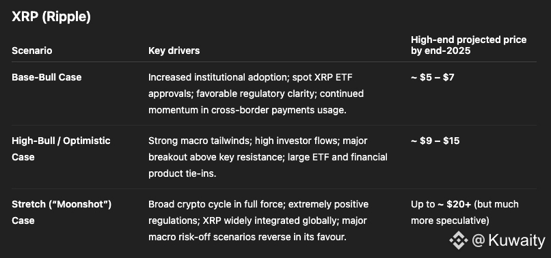The height and width of the screenshot is (258, 551).
Task: Select the Base-Bull Case row label
Action: click(x=46, y=77)
